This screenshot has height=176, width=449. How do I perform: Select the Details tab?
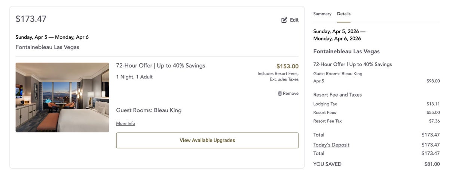tap(343, 14)
